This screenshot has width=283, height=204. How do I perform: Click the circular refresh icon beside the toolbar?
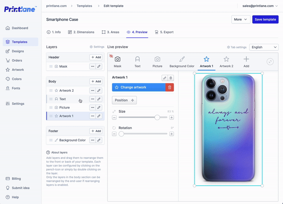pos(270,61)
